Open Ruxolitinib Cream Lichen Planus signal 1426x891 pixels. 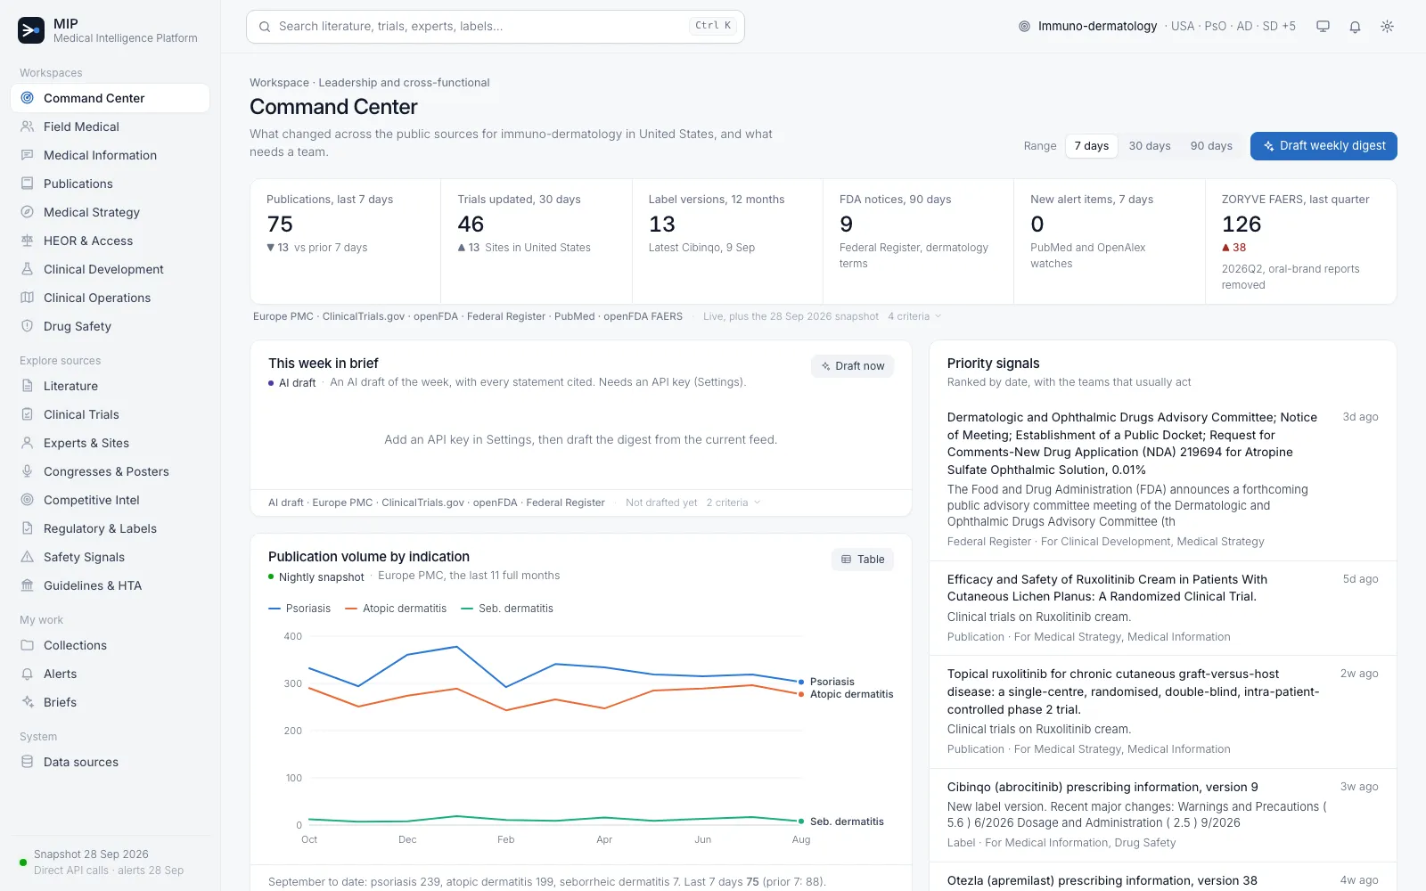click(x=1162, y=608)
